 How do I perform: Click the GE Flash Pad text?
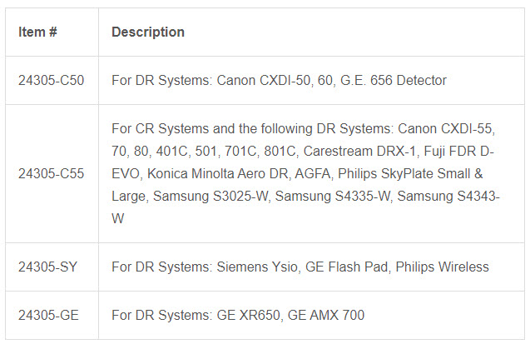coord(346,267)
